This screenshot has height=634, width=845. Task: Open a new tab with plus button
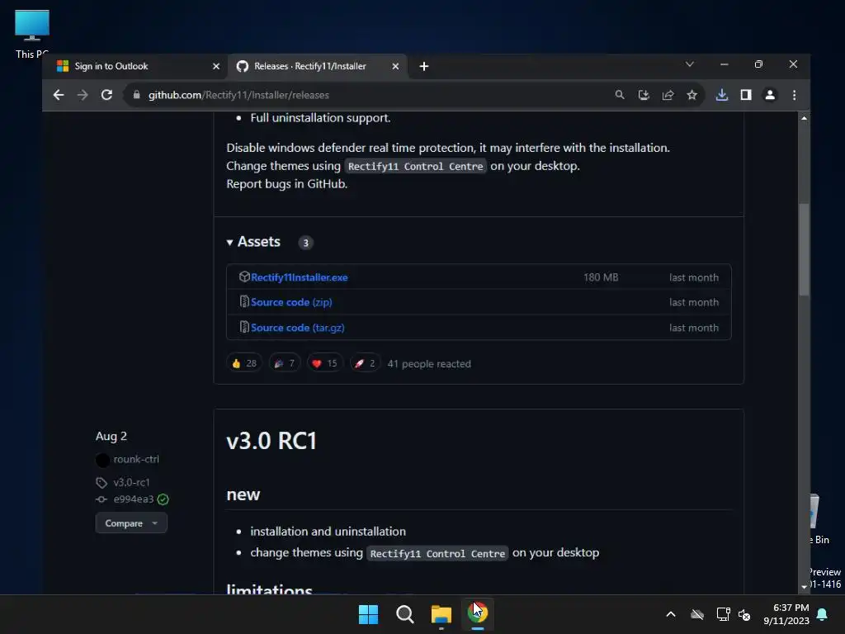[x=424, y=66]
